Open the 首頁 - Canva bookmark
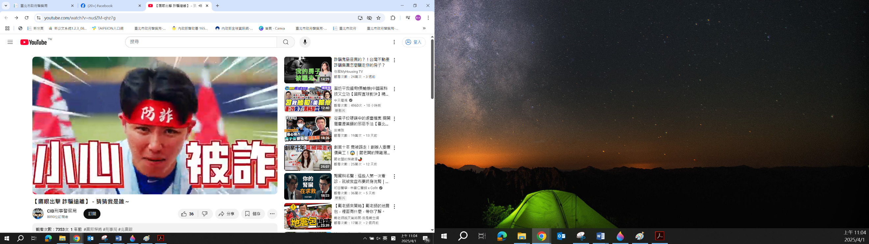The width and height of the screenshot is (869, 244). pyautogui.click(x=272, y=29)
